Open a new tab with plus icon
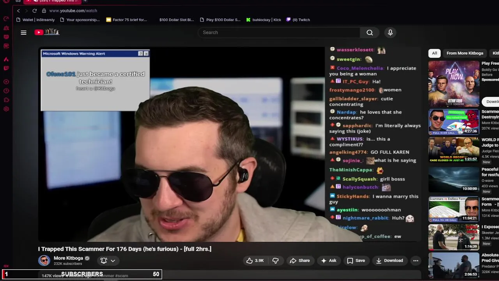This screenshot has width=499, height=281. tap(85, 1)
